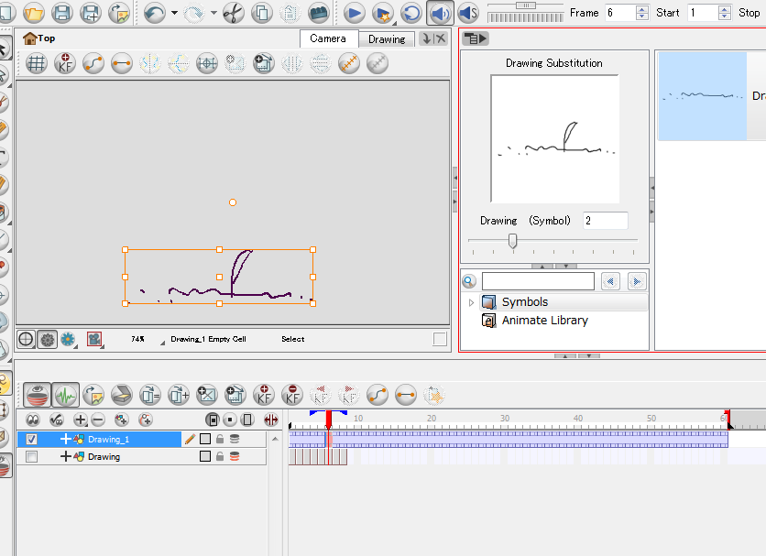Toggle lock on the Drawing_1 layer

[x=220, y=440]
